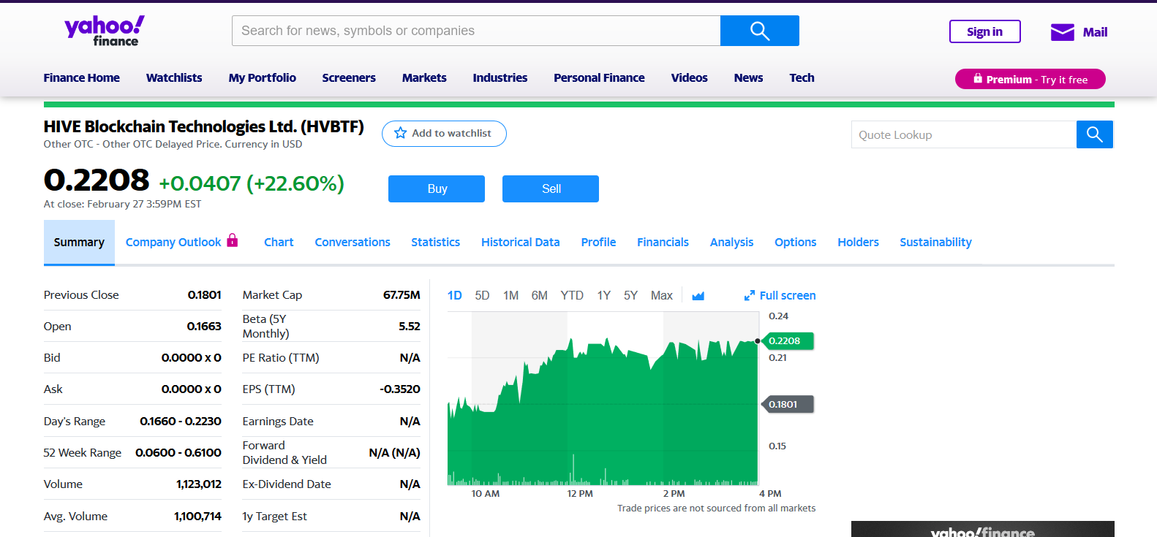Viewport: 1157px width, 537px height.
Task: Click the lock icon beside Company Outlook
Action: pos(233,240)
